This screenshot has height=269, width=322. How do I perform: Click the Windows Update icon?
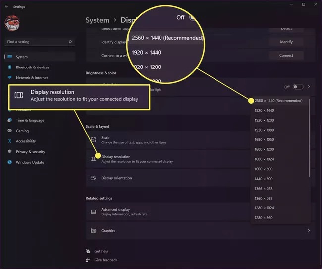click(9, 162)
